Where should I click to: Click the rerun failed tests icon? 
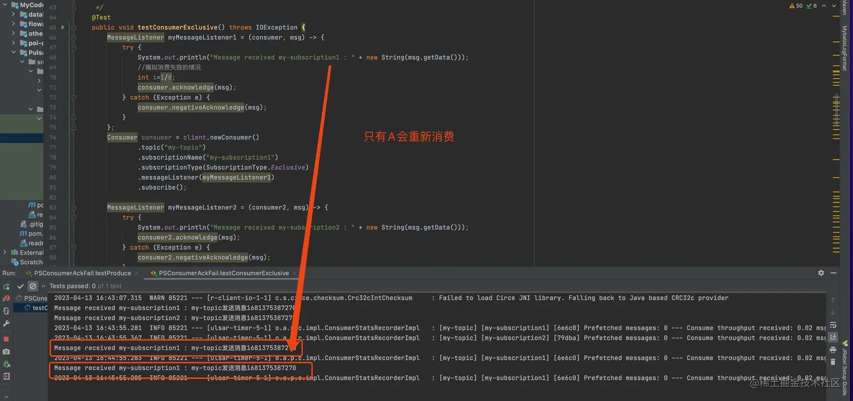coord(6,298)
